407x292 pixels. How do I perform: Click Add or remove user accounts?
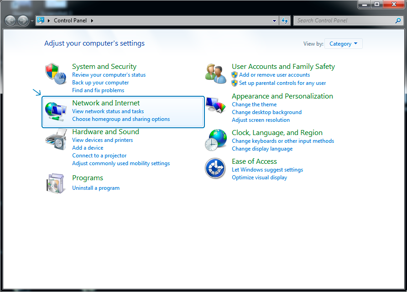(x=274, y=75)
